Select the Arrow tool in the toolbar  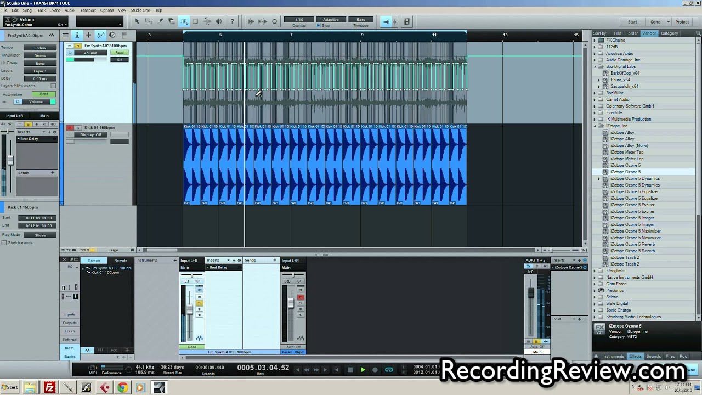pos(137,21)
